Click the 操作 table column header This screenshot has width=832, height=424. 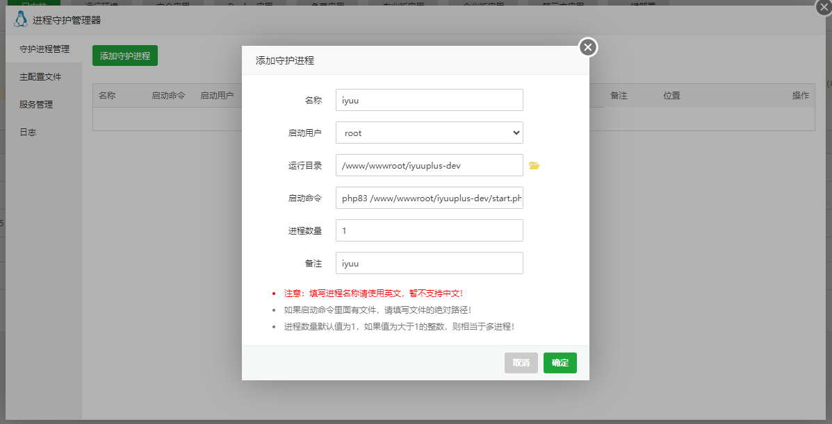(801, 95)
